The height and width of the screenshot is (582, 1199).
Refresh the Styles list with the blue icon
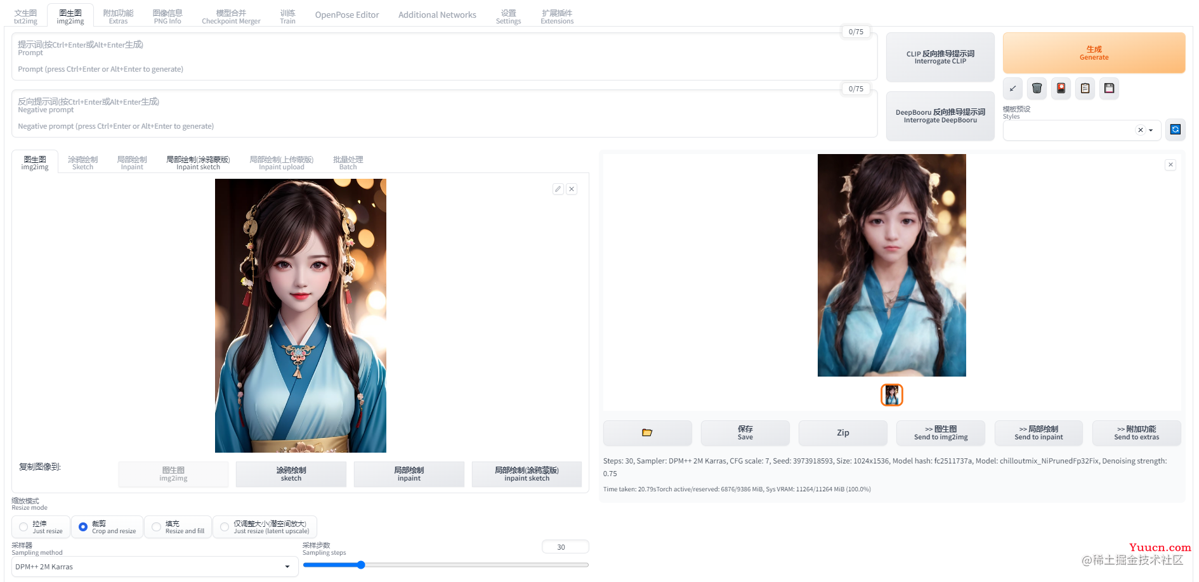click(x=1175, y=129)
